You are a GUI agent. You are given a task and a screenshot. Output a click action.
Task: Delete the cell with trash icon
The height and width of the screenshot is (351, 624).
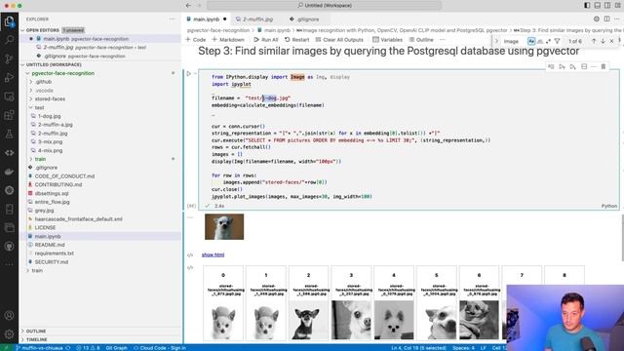pos(604,67)
